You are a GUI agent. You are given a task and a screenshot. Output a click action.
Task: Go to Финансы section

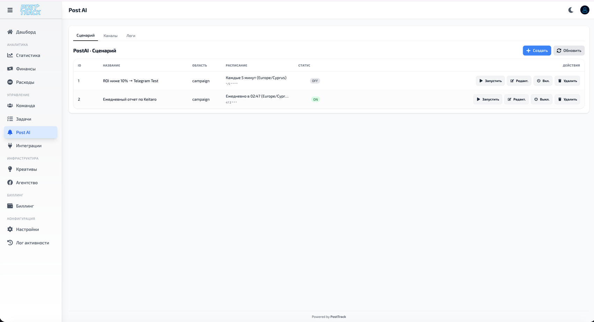(x=26, y=69)
